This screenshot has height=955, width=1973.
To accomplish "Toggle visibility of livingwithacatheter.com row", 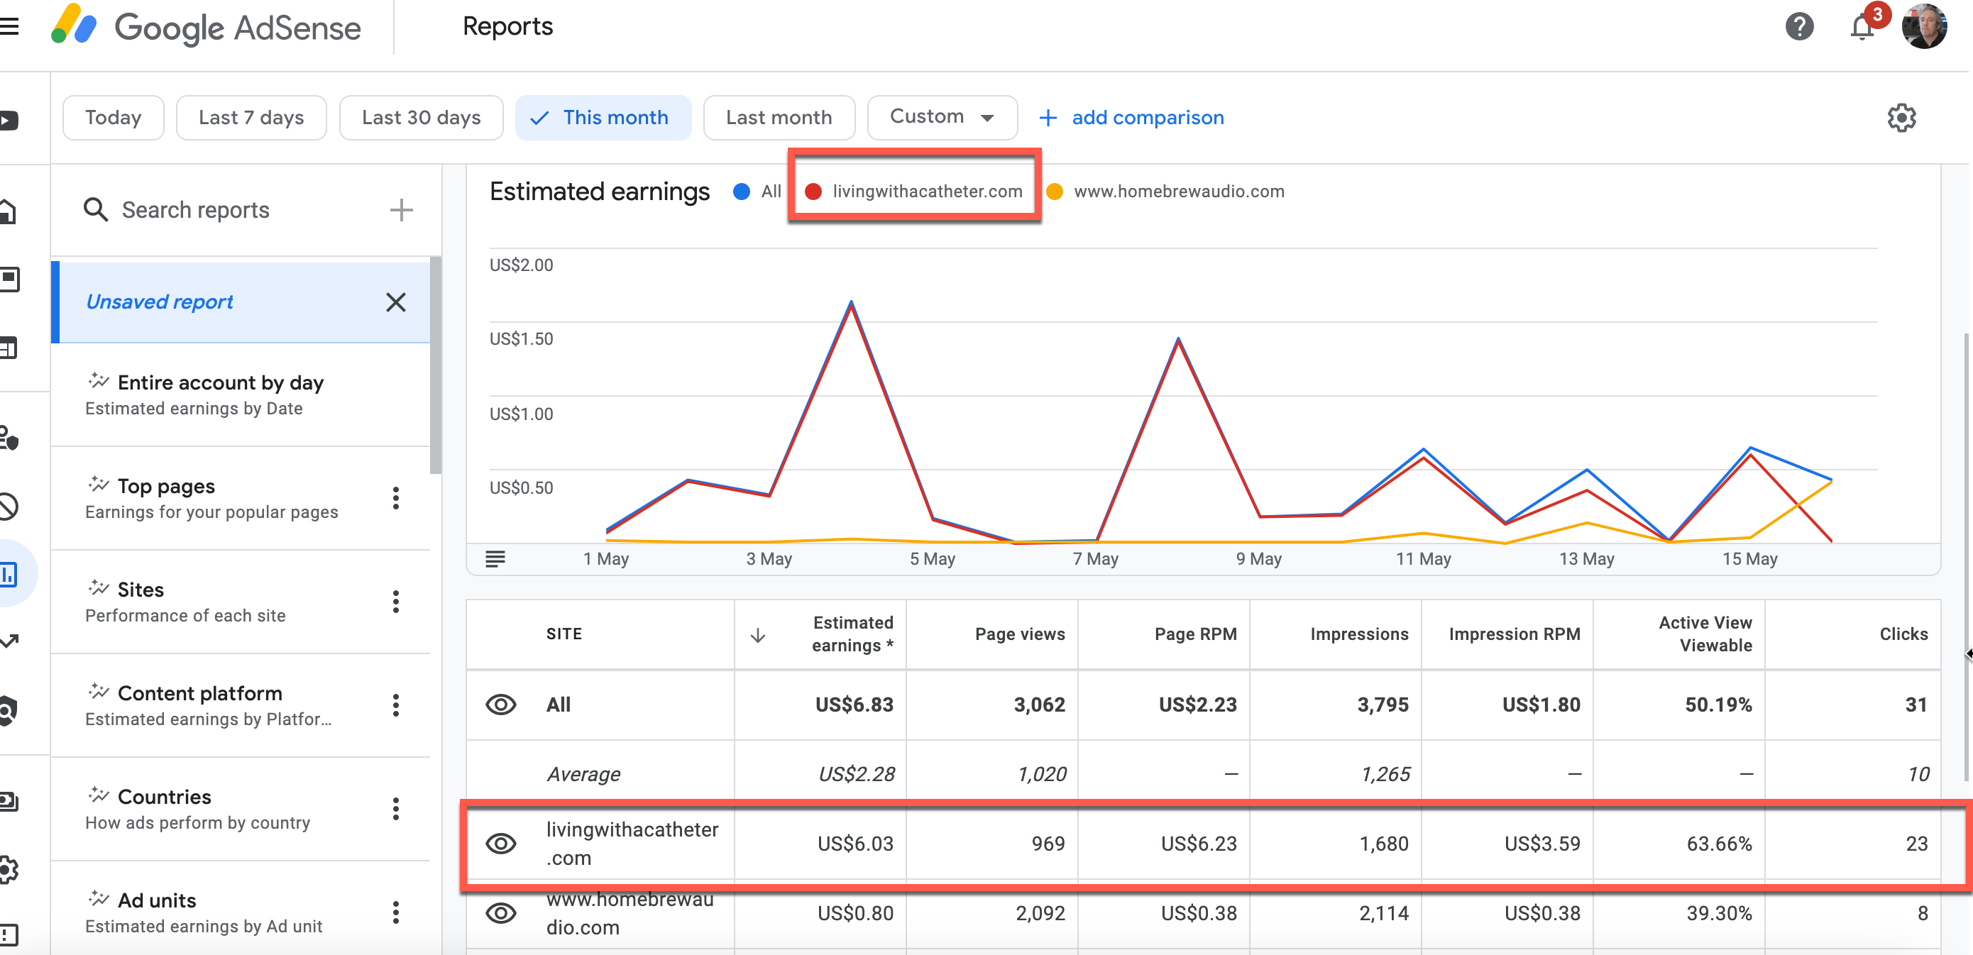I will tap(501, 844).
